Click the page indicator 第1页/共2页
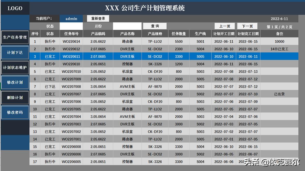Image resolution: width=305 pixels, height=171 pixels. pos(279,26)
